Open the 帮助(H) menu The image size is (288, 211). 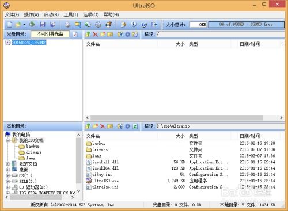(x=111, y=15)
